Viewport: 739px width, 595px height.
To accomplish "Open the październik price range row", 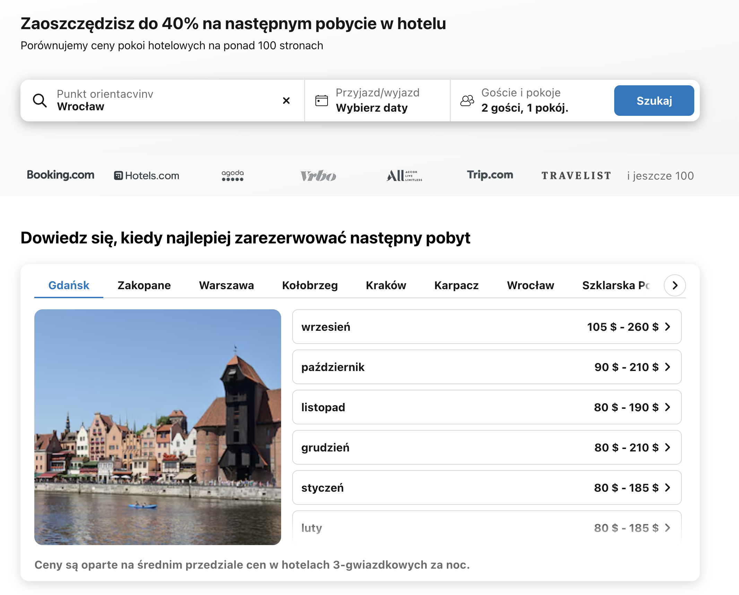I will point(487,367).
